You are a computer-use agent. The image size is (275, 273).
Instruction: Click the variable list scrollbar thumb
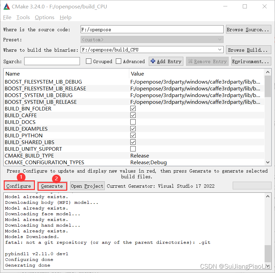(x=268, y=86)
